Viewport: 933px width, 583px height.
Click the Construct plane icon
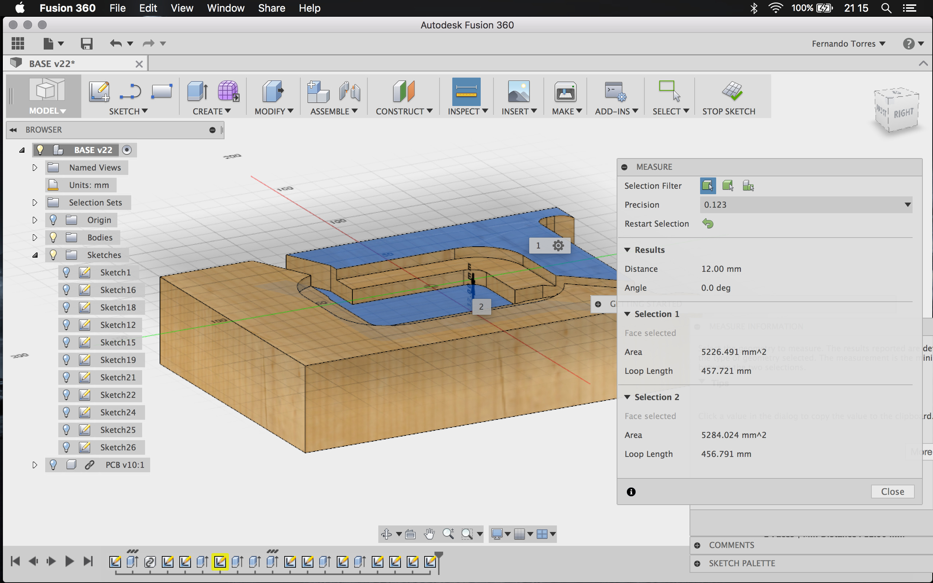404,91
